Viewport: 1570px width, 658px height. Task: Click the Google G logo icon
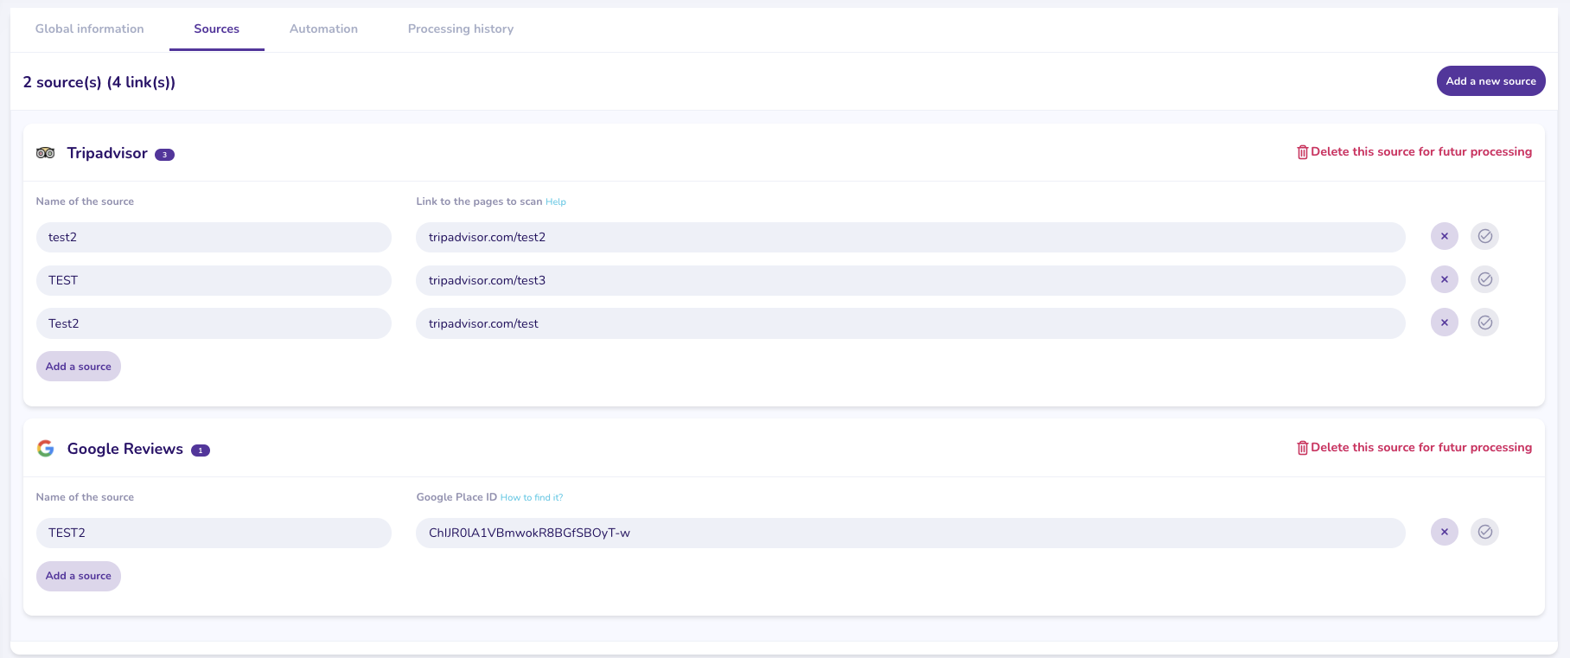point(46,448)
